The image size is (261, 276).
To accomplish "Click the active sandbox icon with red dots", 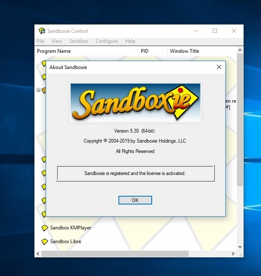I will (44, 90).
